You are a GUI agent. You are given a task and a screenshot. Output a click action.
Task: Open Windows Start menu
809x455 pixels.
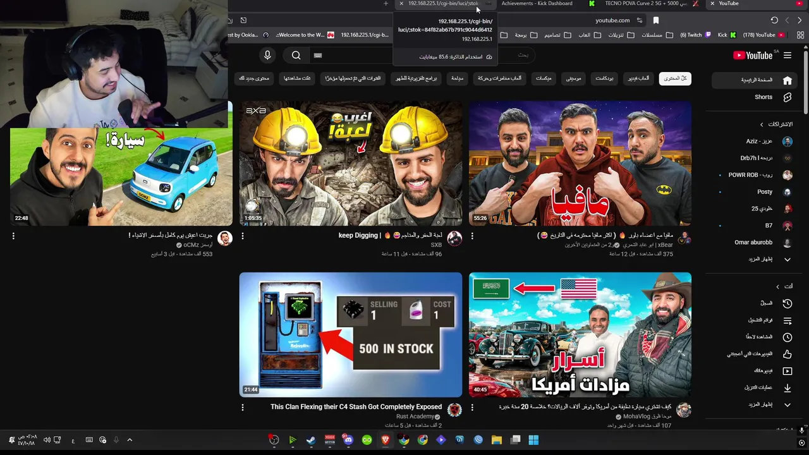533,440
